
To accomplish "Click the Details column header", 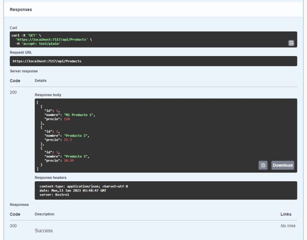I will click(x=40, y=81).
